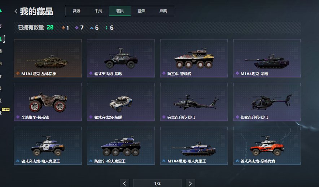Pick the M1A4坦克-紫电 tank card
This screenshot has width=319, height=187.
pyautogui.click(x=267, y=58)
